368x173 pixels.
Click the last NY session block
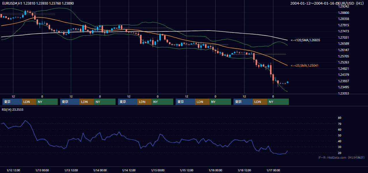click(278, 102)
